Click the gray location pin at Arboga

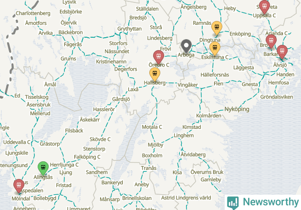point(186,46)
